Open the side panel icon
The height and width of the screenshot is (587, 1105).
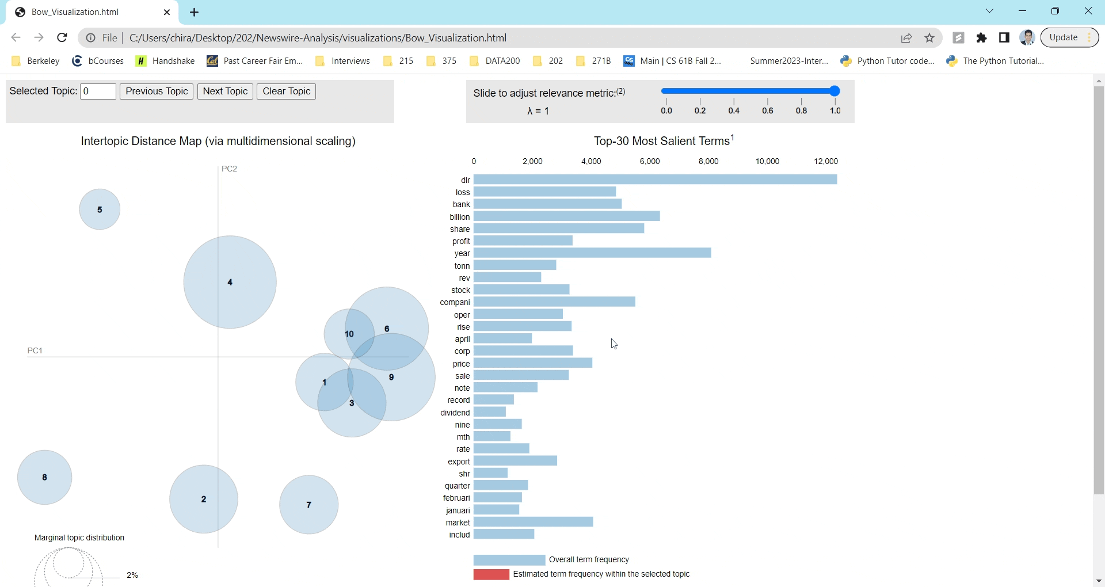click(1004, 37)
